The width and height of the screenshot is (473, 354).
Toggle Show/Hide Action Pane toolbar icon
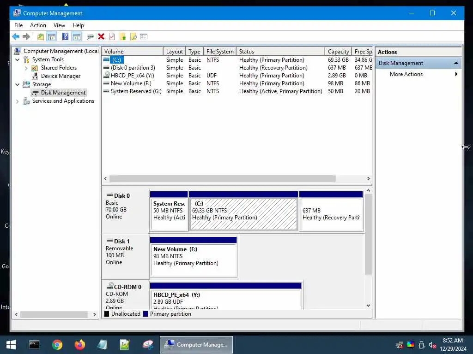coord(77,37)
